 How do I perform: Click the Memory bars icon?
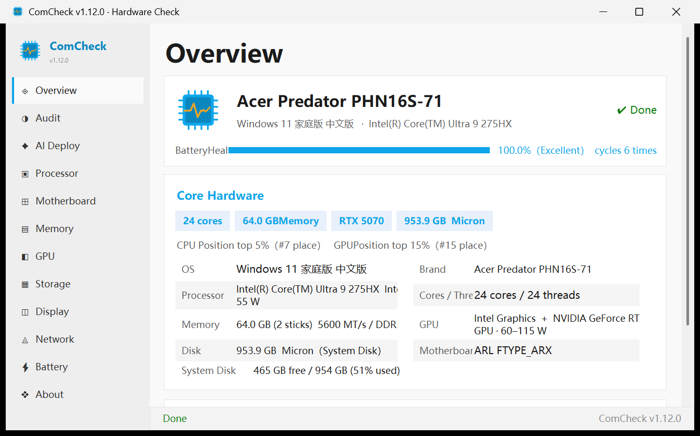(x=25, y=229)
